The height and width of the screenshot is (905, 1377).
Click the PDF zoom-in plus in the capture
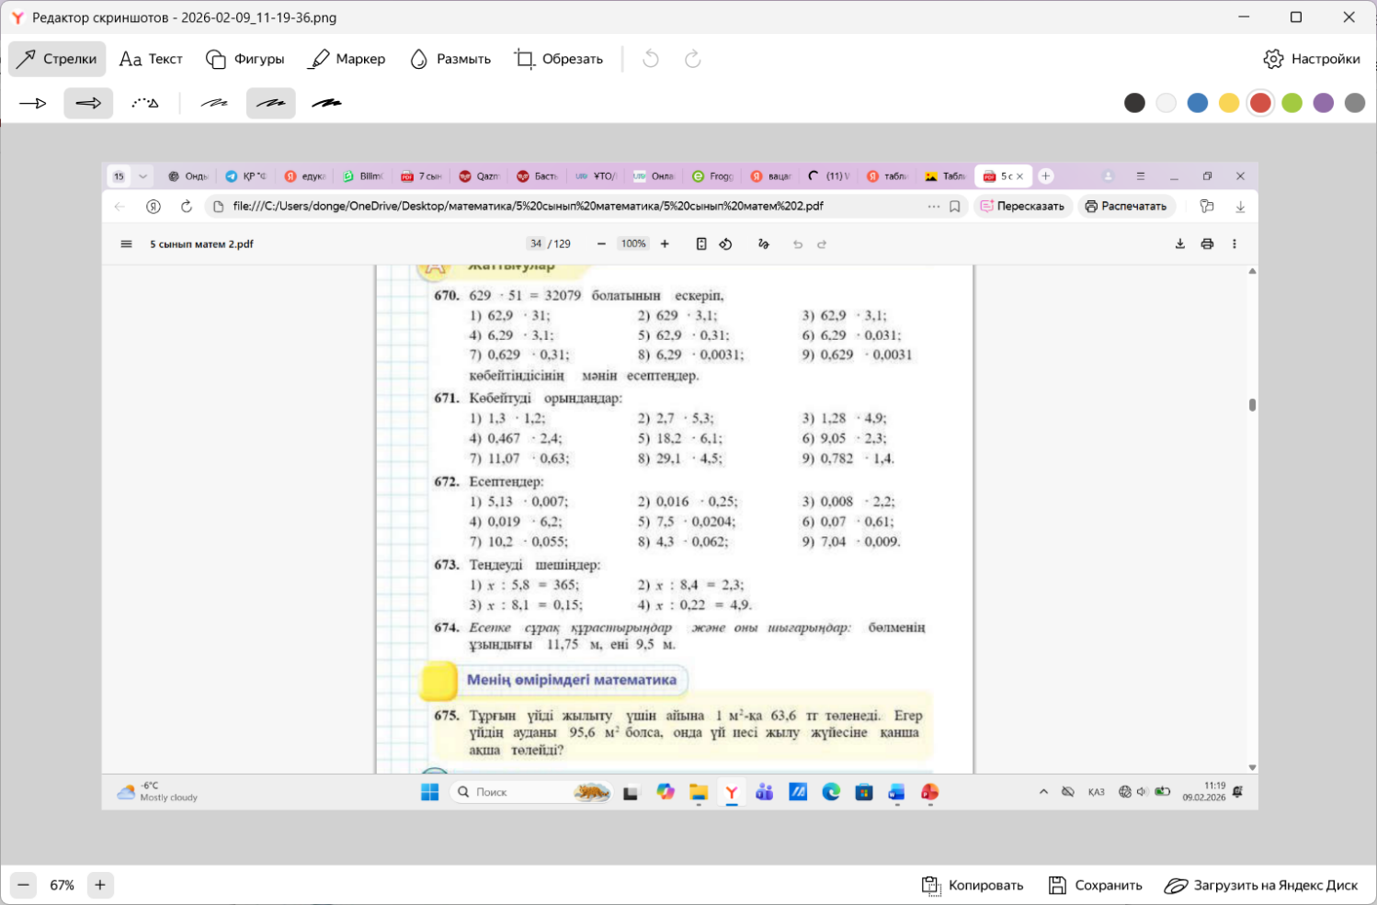click(x=665, y=244)
